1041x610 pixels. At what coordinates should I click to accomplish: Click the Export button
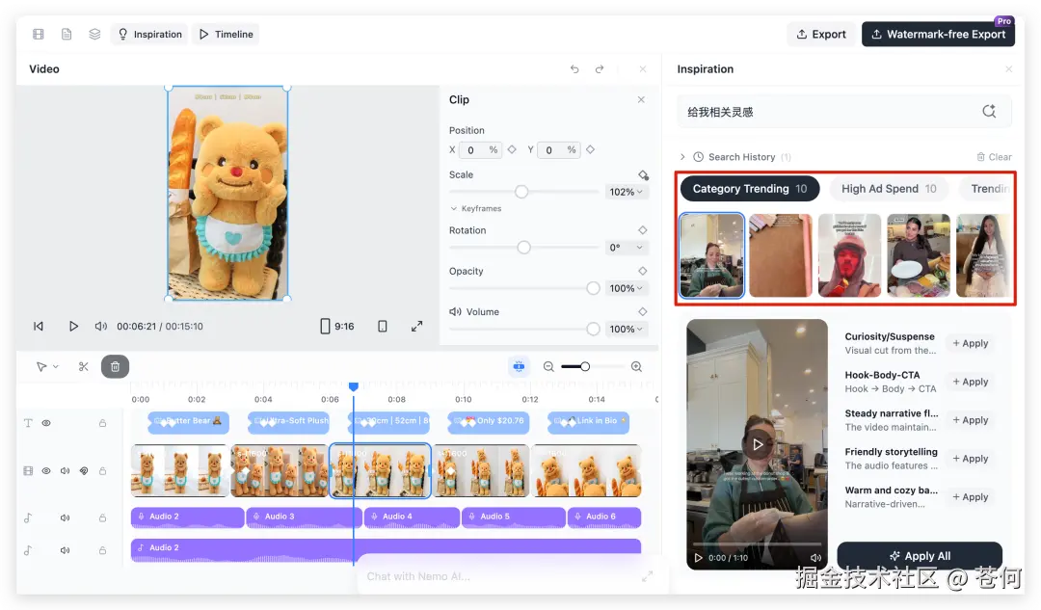tap(821, 34)
